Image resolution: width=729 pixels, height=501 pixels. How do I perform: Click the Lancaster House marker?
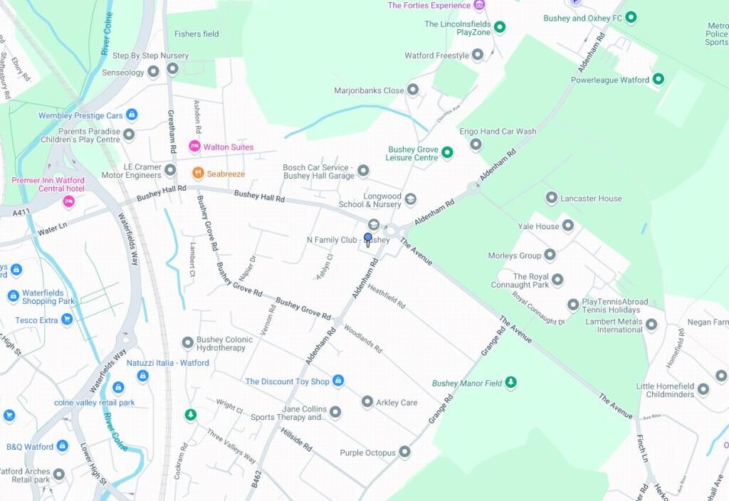click(551, 198)
